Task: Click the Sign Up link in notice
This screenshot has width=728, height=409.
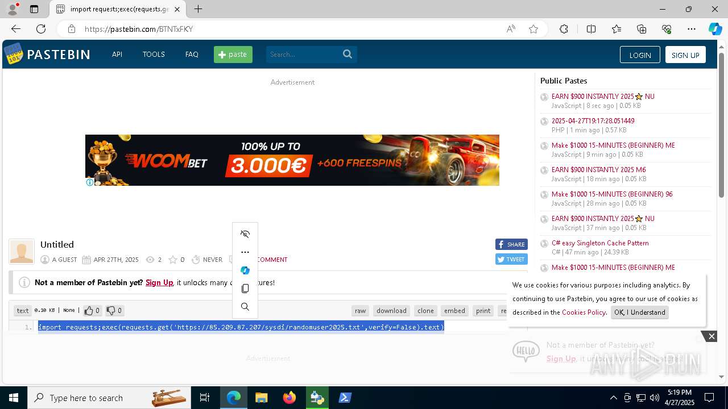Action: (159, 282)
